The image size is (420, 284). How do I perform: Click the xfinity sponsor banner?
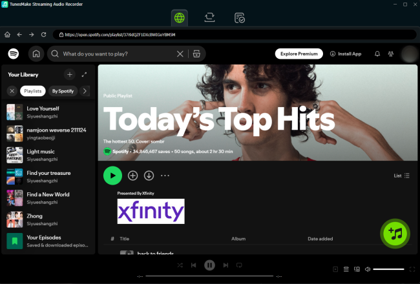pos(151,211)
